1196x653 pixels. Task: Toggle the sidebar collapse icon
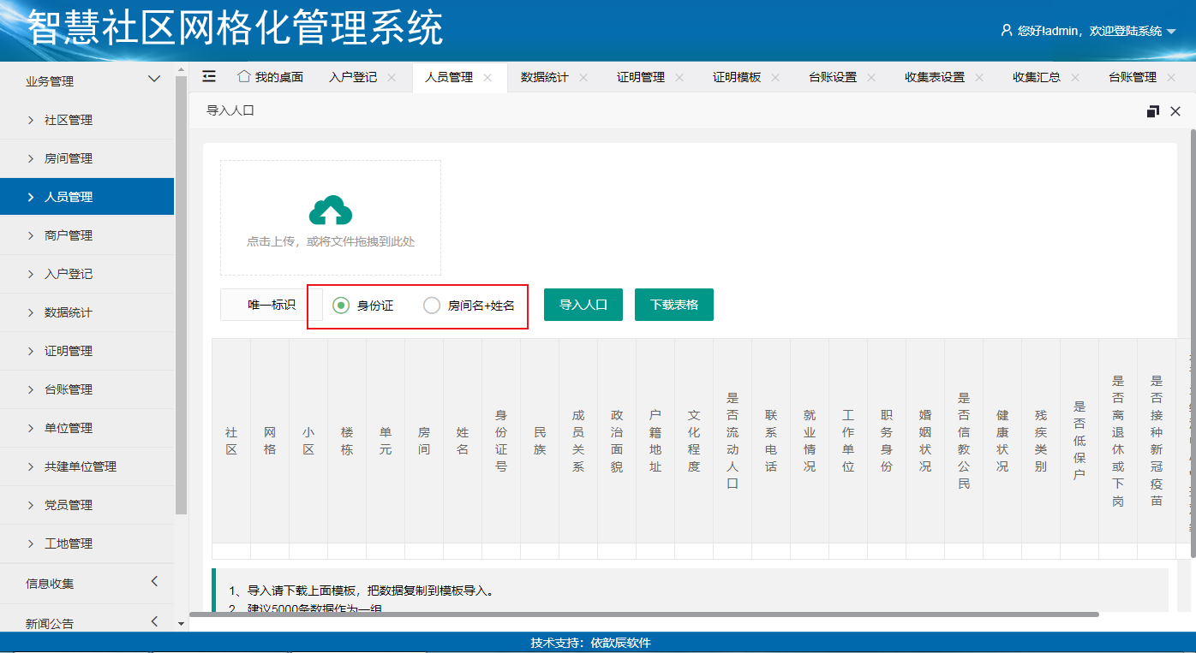coord(209,76)
